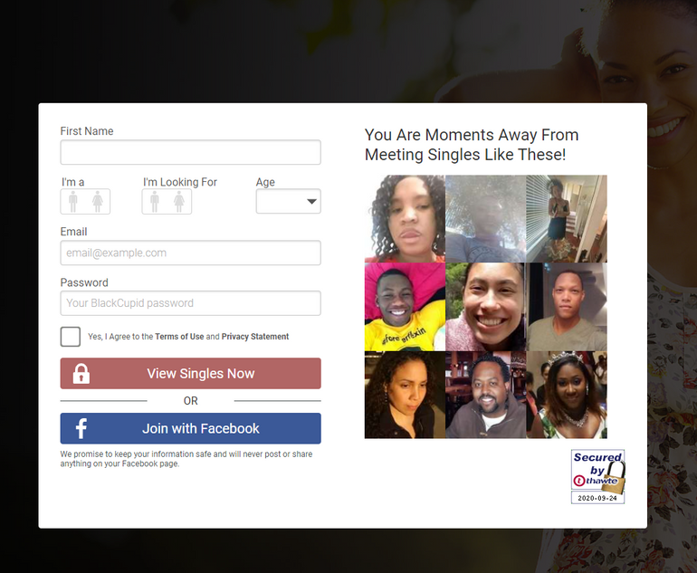Select male icon under I'm a

[x=73, y=202]
